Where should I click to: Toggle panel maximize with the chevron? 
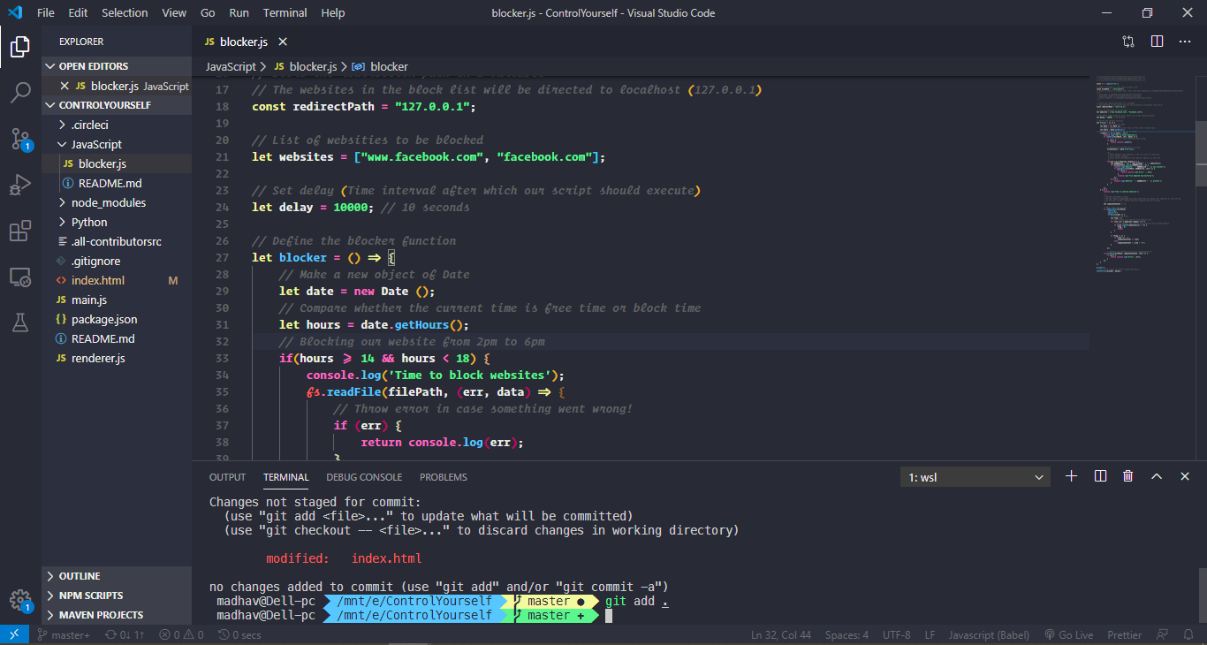pos(1157,475)
